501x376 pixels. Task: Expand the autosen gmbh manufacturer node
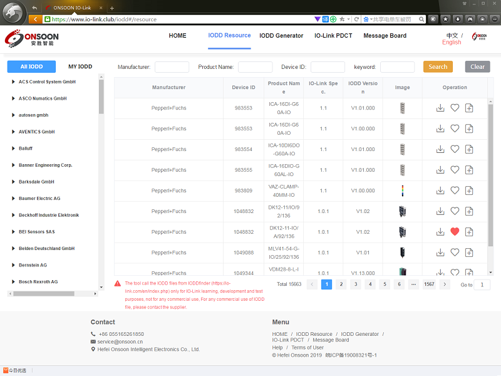click(x=13, y=115)
